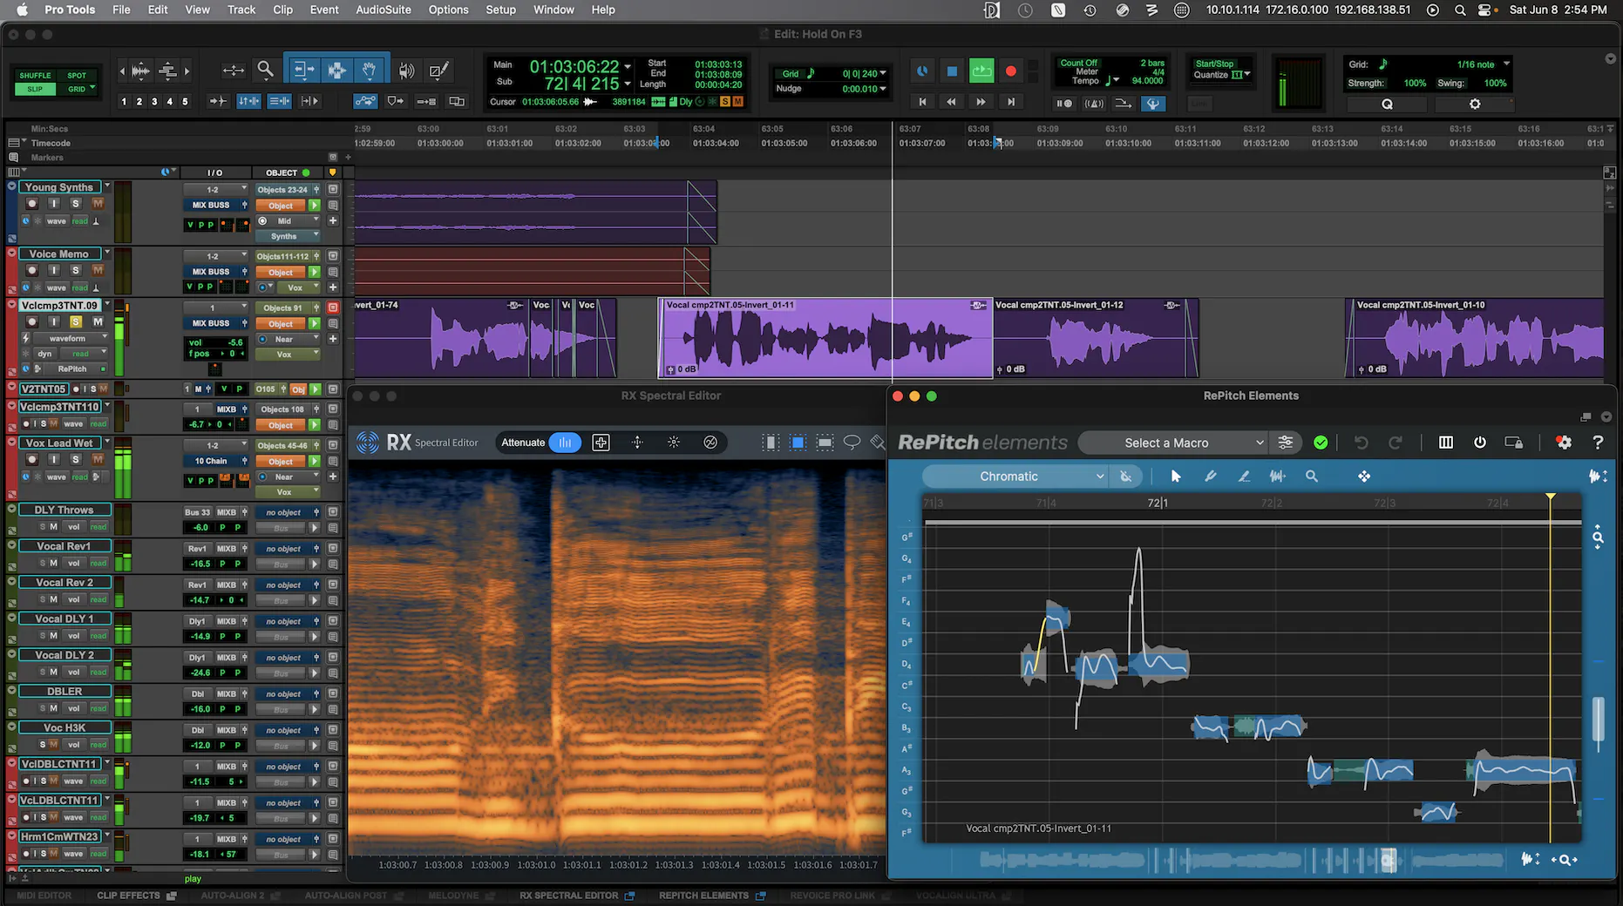
Task: Click the Vocal cmp2TNT.05-Invert_01-12 clip
Action: 1095,340
